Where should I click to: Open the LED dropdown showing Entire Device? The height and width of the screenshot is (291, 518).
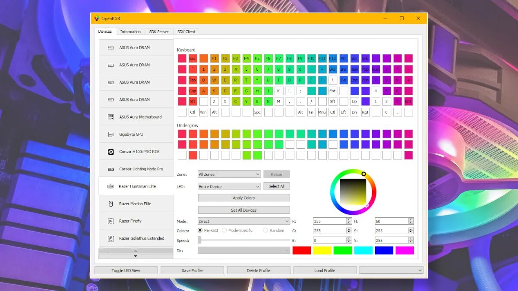tap(229, 186)
